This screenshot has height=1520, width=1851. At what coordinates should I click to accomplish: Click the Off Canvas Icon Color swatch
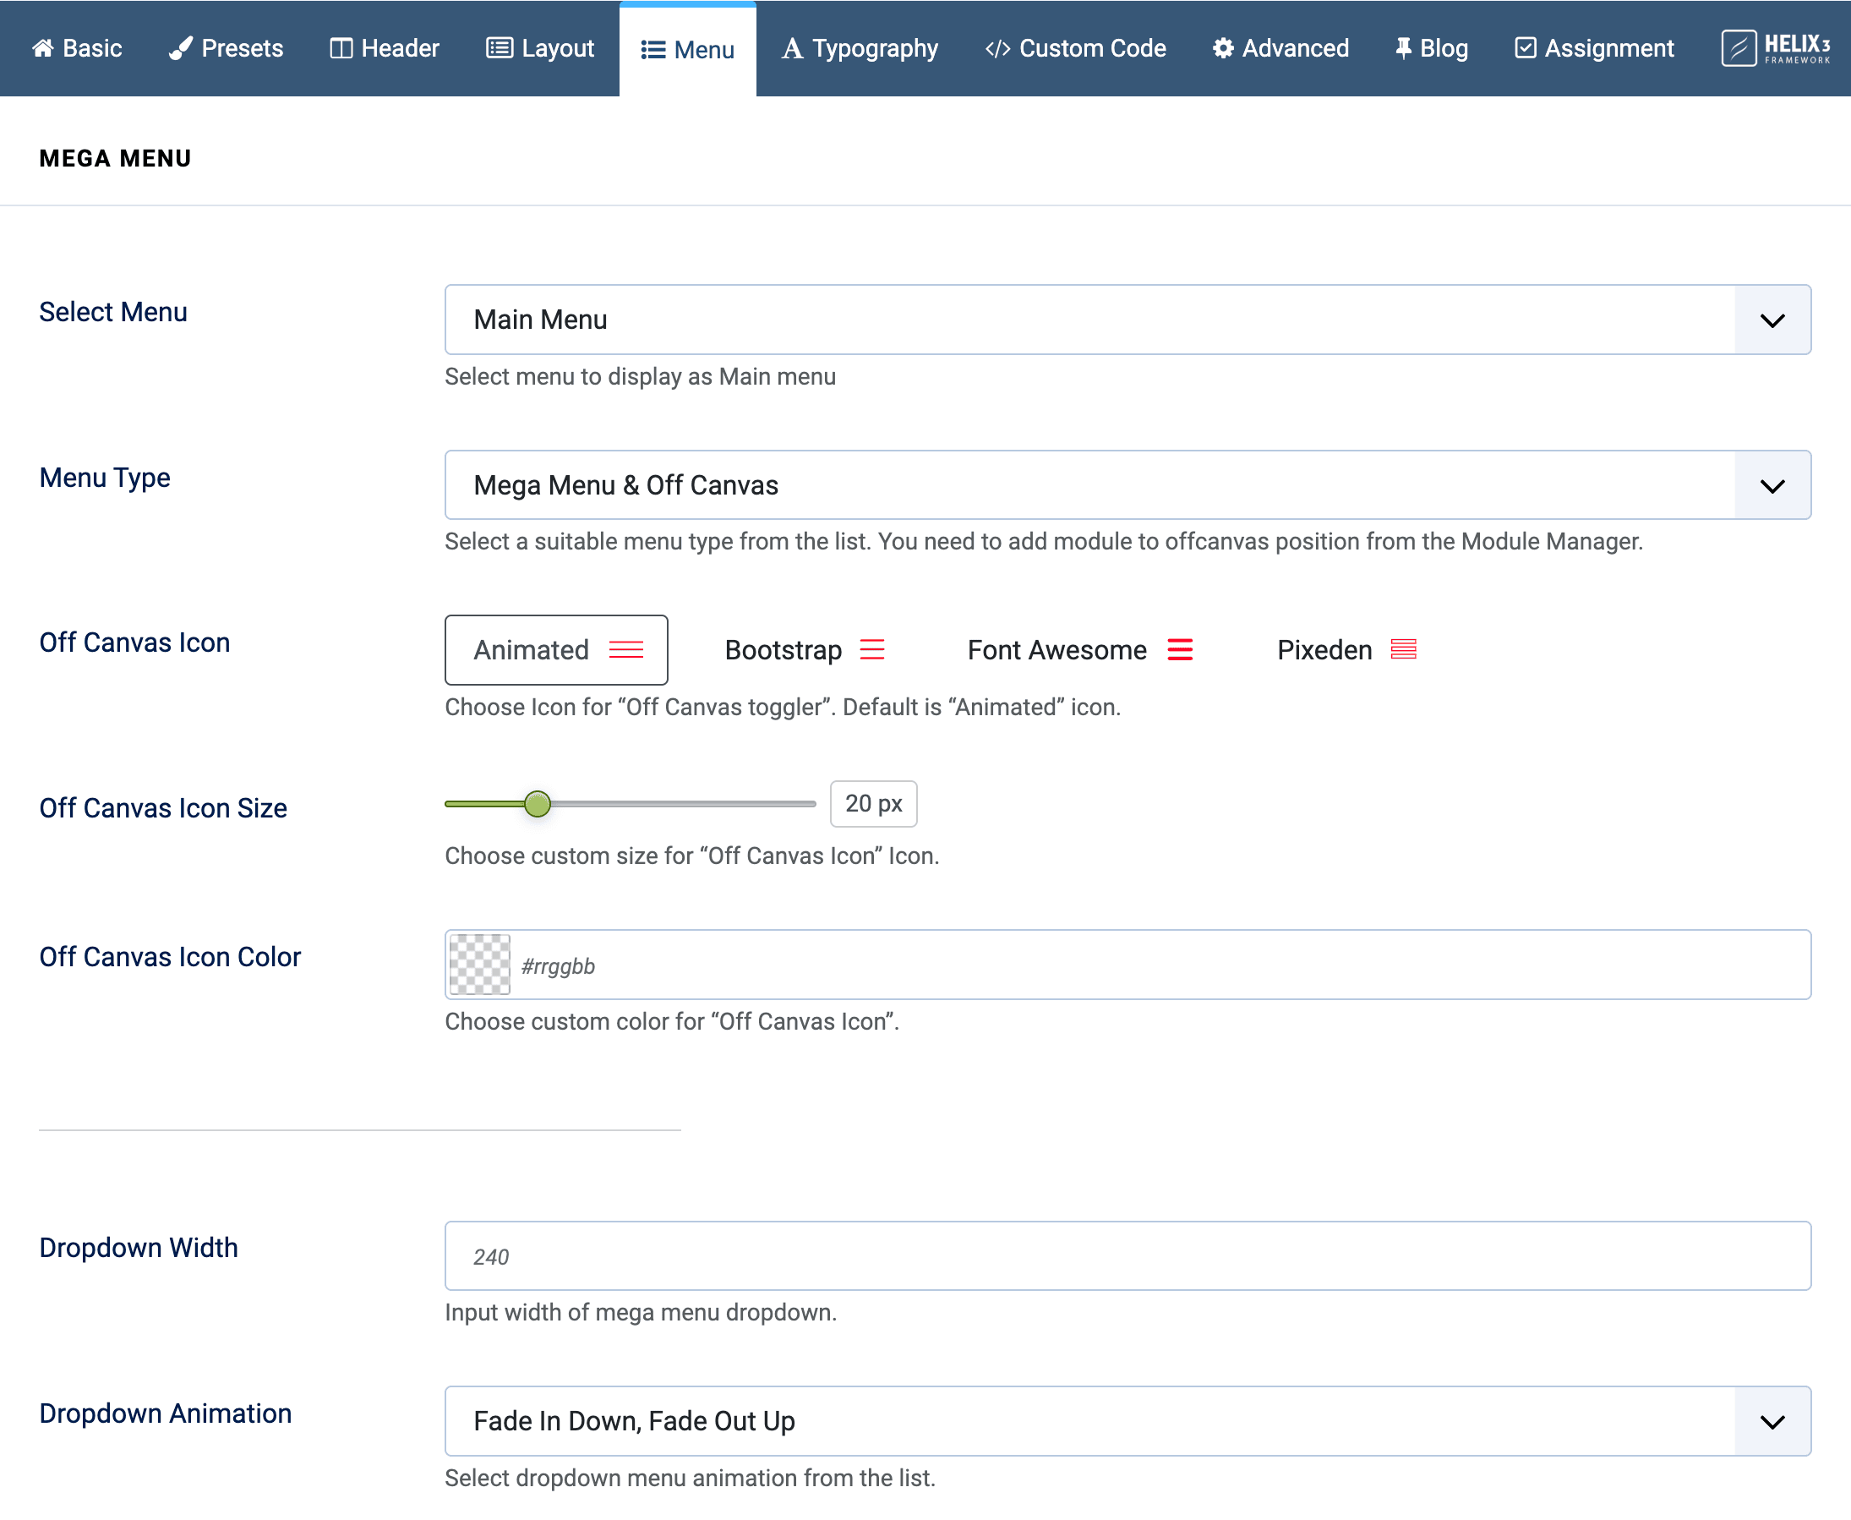(479, 965)
